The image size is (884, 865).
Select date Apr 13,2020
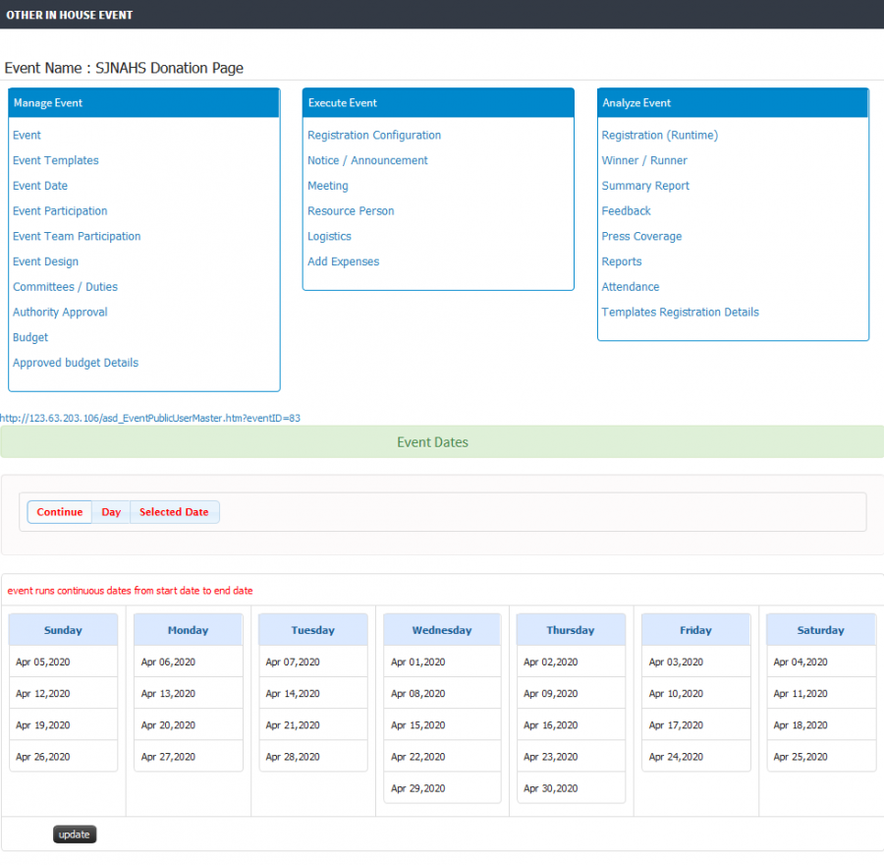click(189, 693)
